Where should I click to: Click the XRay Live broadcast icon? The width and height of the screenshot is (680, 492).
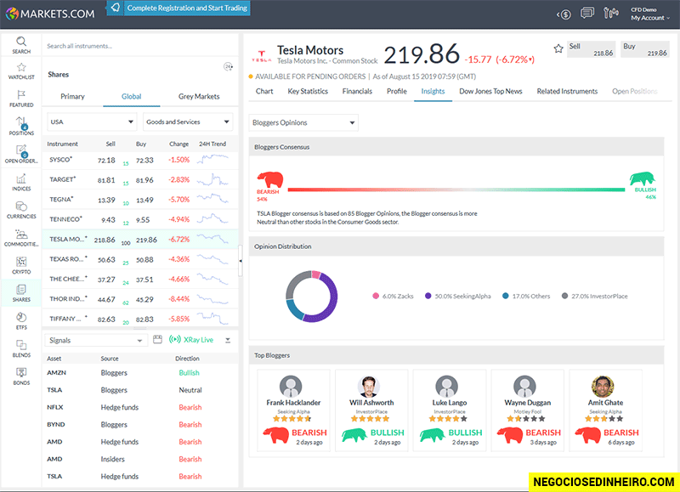point(175,339)
